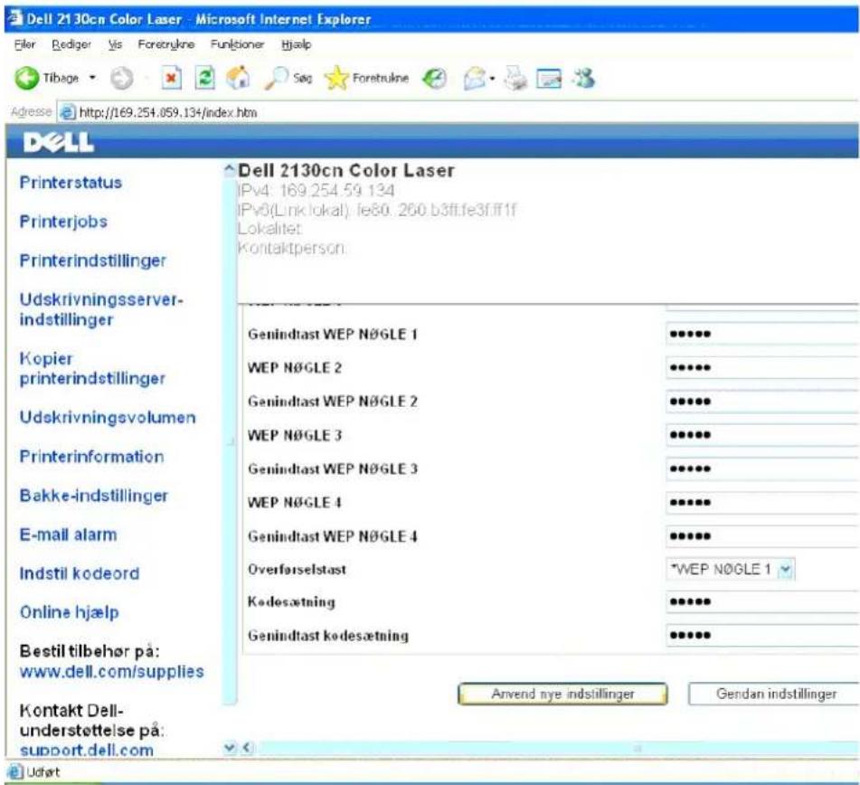Screen dimensions: 860x785
Task: Open the Bakke-indstillinger link
Action: (x=94, y=496)
